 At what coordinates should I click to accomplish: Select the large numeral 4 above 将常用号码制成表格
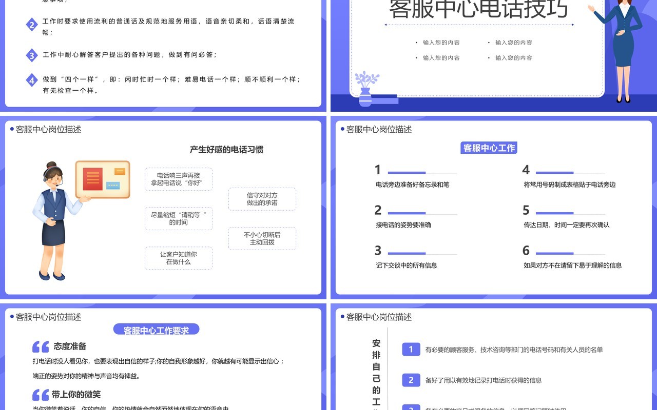click(526, 170)
